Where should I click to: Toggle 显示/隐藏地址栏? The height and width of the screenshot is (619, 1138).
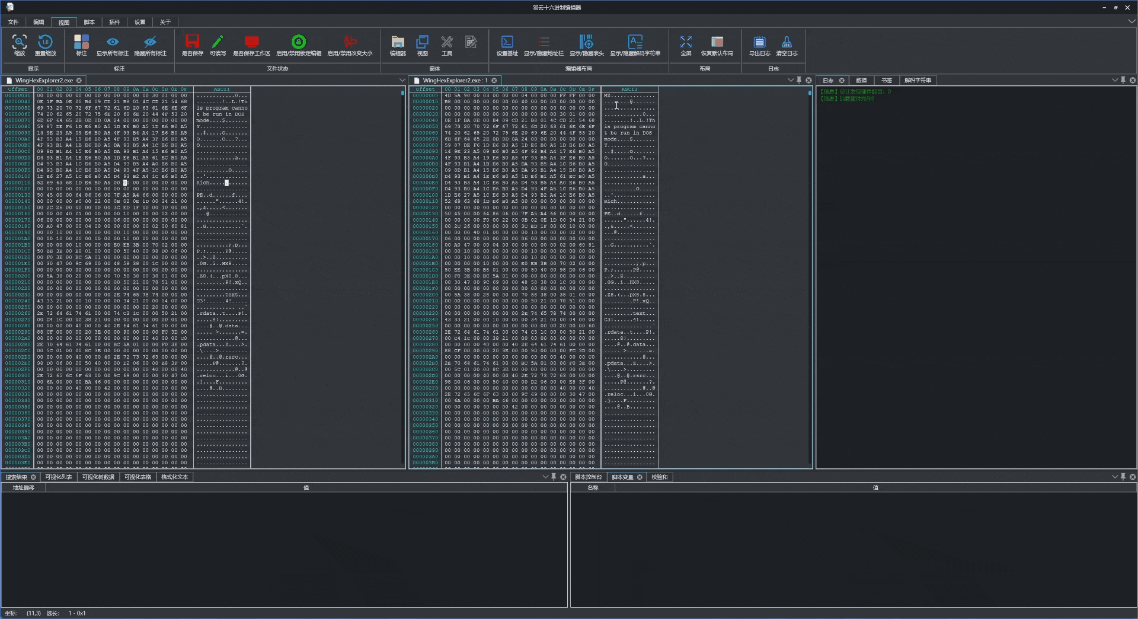[x=544, y=42]
